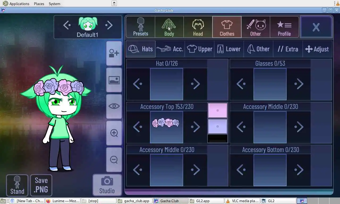Select the Other clothing subcategory with cape icon
This screenshot has width=340, height=204.
(x=258, y=49)
